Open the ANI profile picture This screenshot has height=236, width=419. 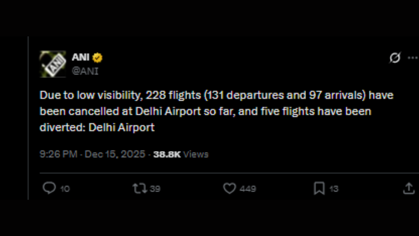point(53,64)
